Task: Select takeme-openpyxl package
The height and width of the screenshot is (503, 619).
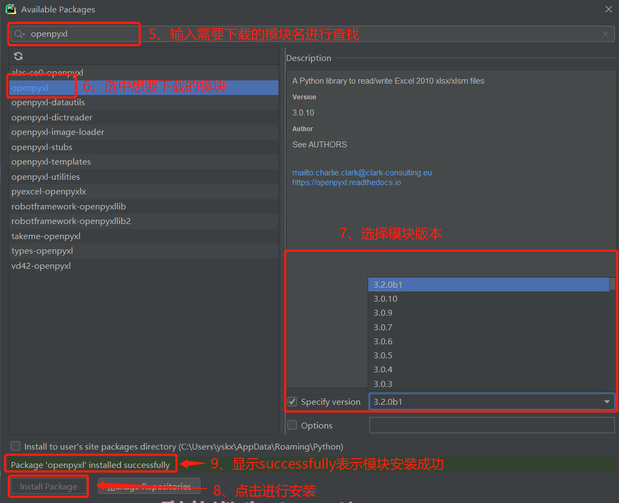Action: click(x=144, y=236)
